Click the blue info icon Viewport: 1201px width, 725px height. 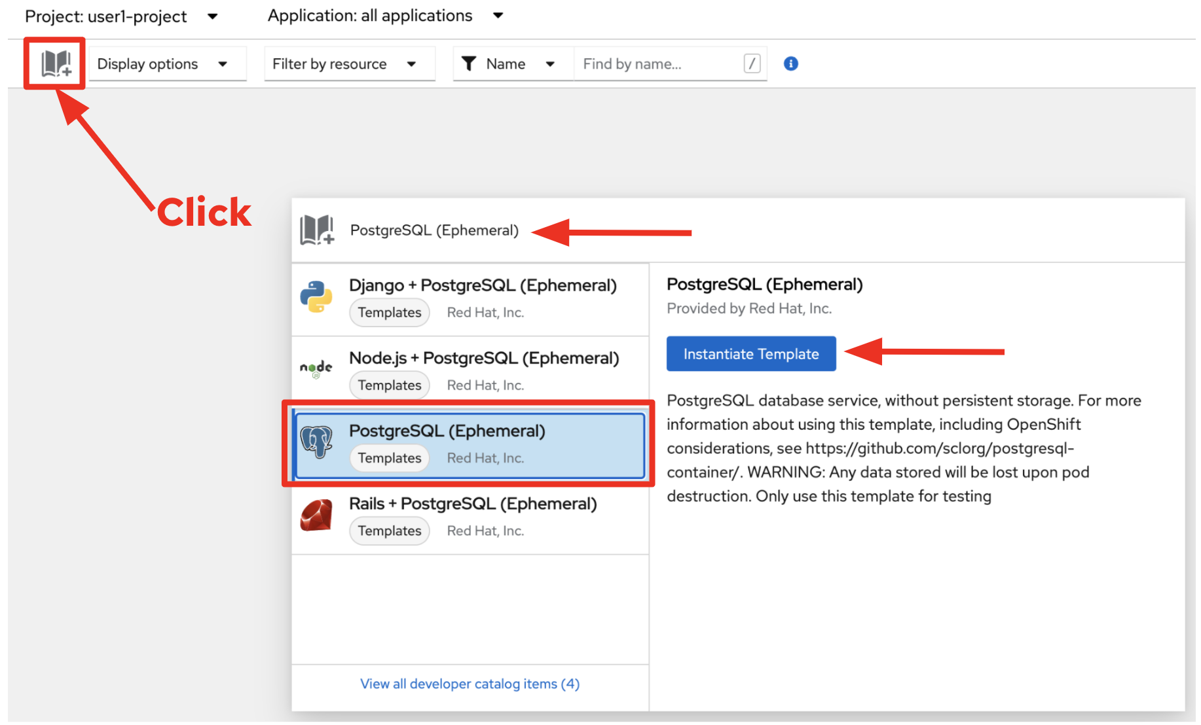pyautogui.click(x=791, y=63)
